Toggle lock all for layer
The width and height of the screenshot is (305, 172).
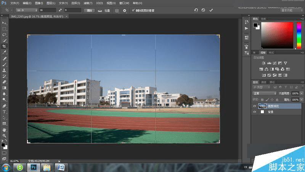[277, 100]
